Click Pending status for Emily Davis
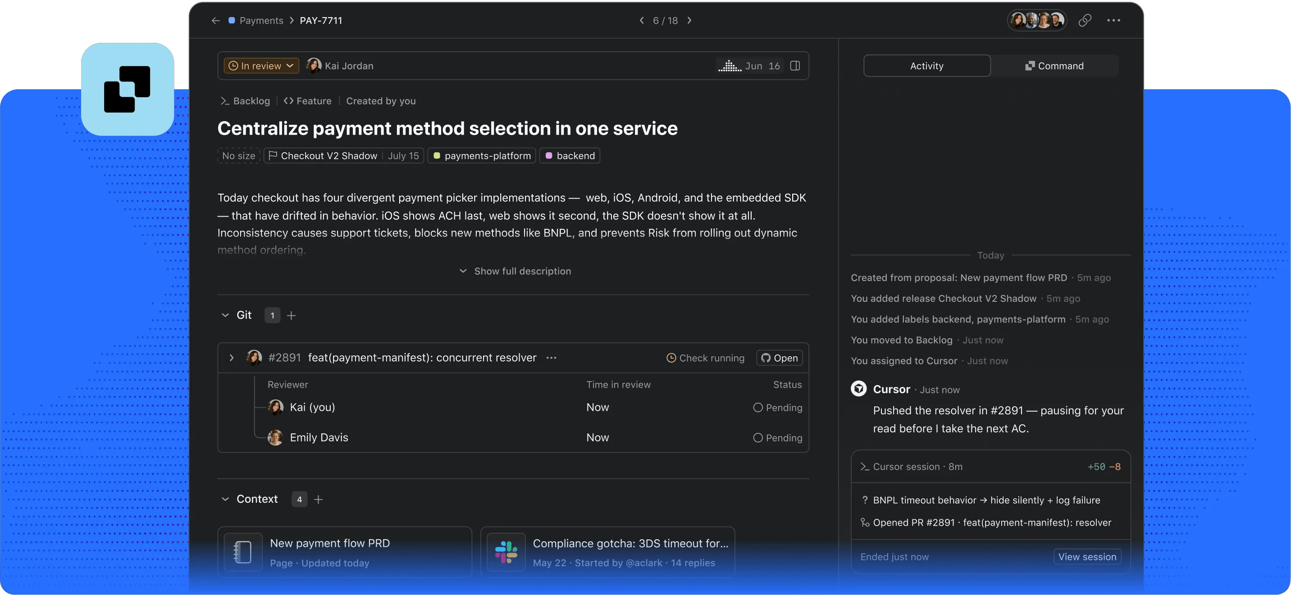Image resolution: width=1291 pixels, height=595 pixels. [x=777, y=437]
